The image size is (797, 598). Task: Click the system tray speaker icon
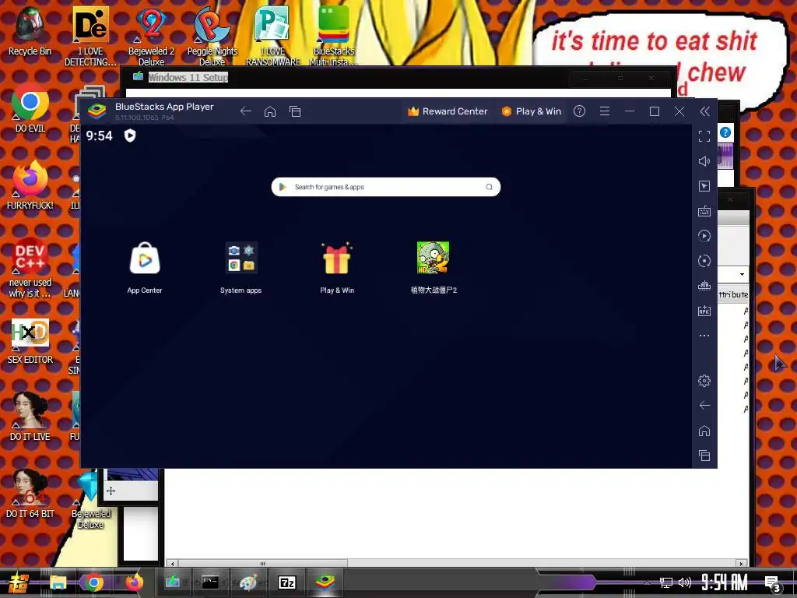[x=685, y=582]
